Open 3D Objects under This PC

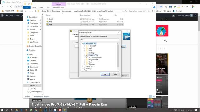[34, 58]
